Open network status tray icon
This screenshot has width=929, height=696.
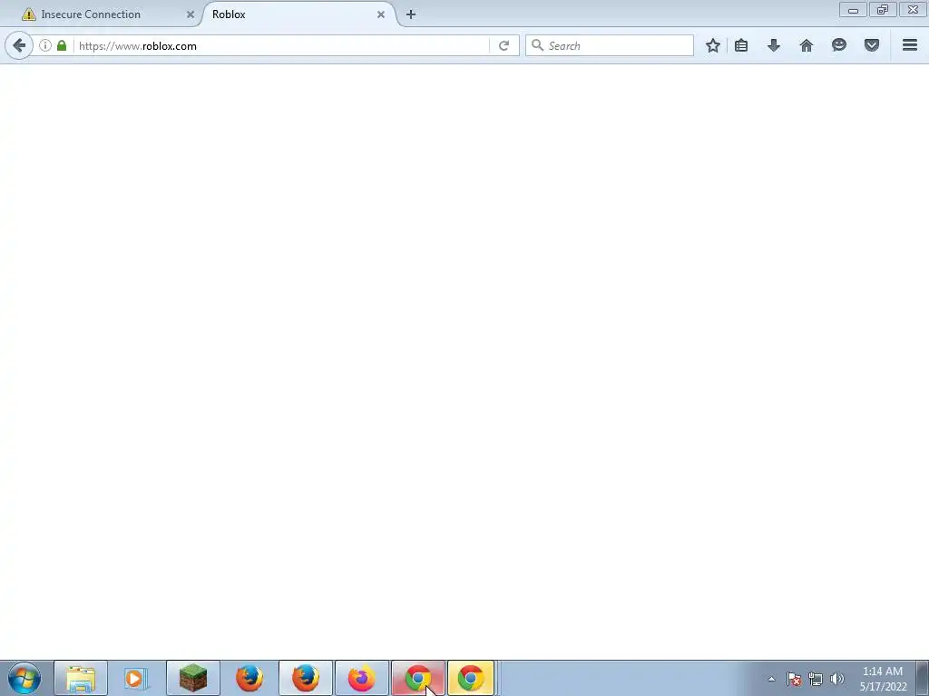(x=816, y=679)
